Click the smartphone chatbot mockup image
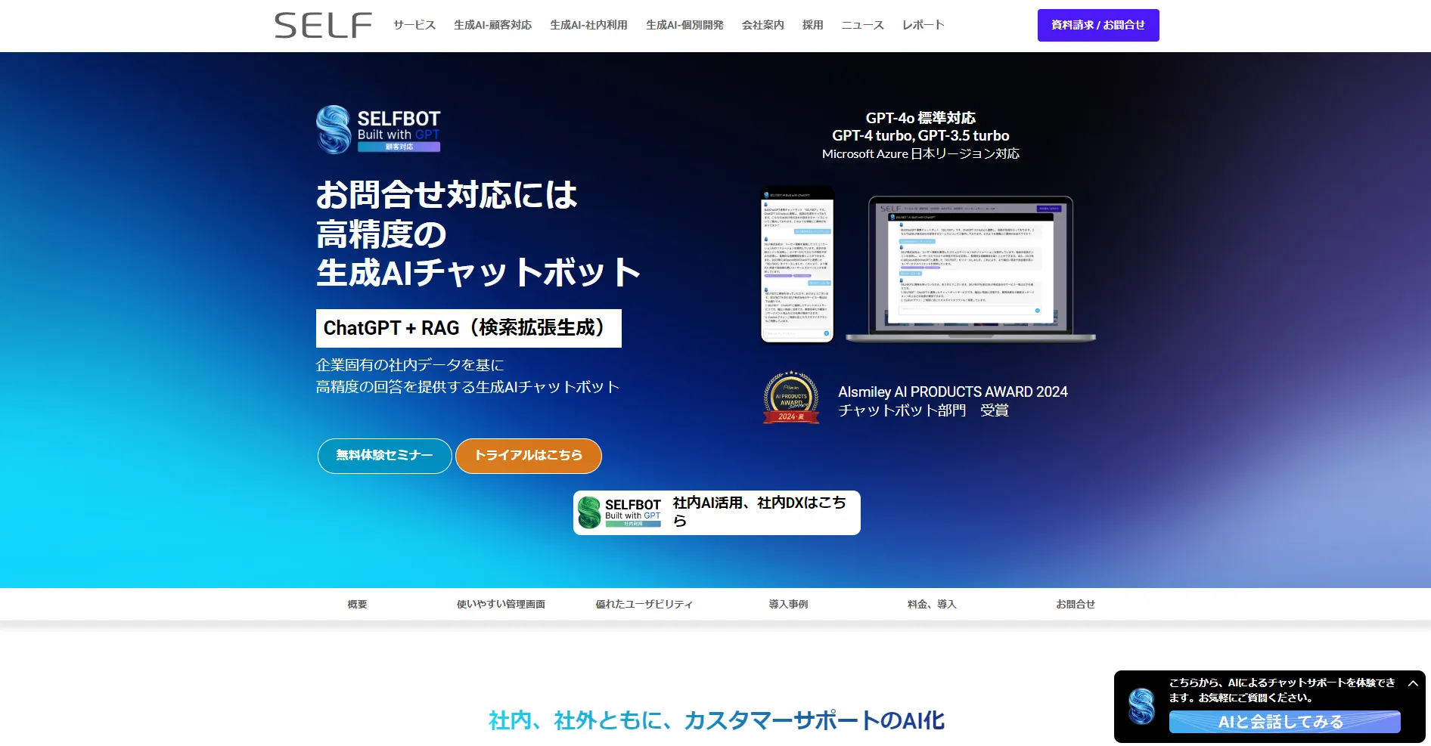 click(x=796, y=264)
